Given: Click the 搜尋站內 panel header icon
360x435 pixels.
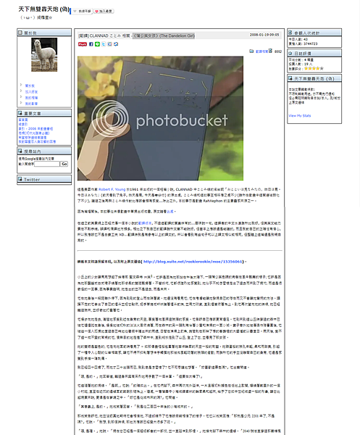Looking at the screenshot, I should click(20, 151).
